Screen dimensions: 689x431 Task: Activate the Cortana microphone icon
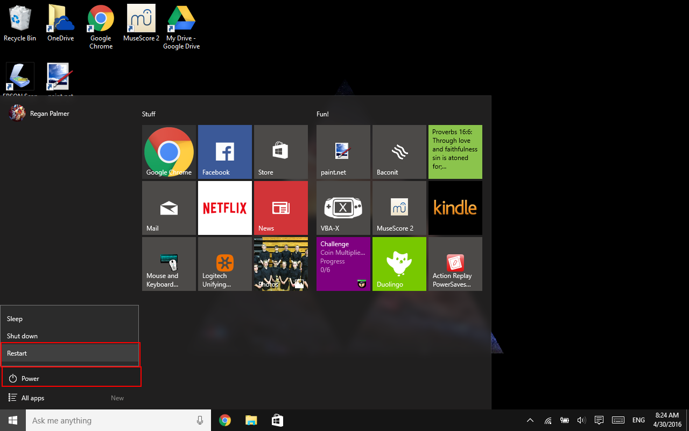[x=200, y=420]
